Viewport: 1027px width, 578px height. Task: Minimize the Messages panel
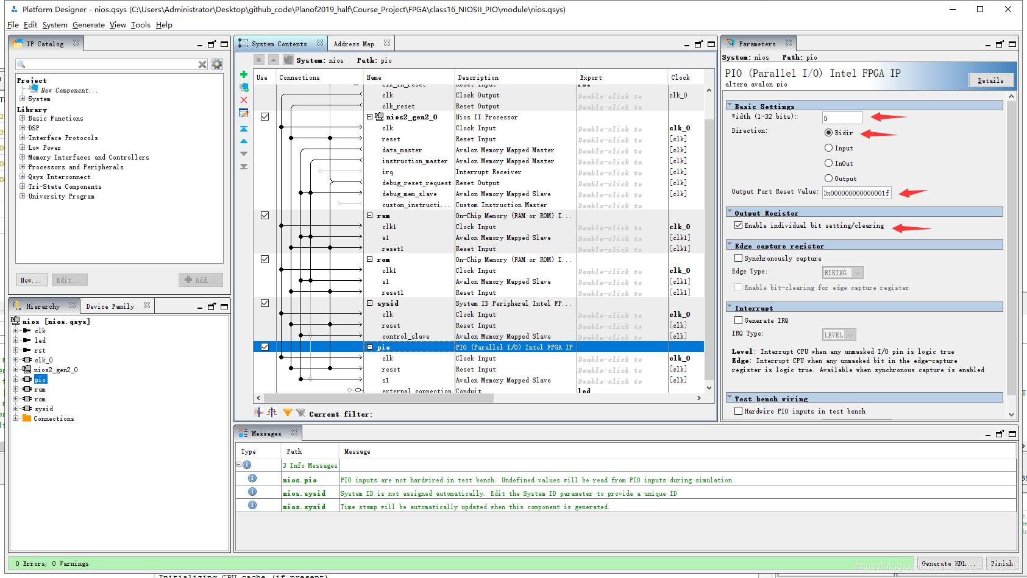[x=988, y=434]
